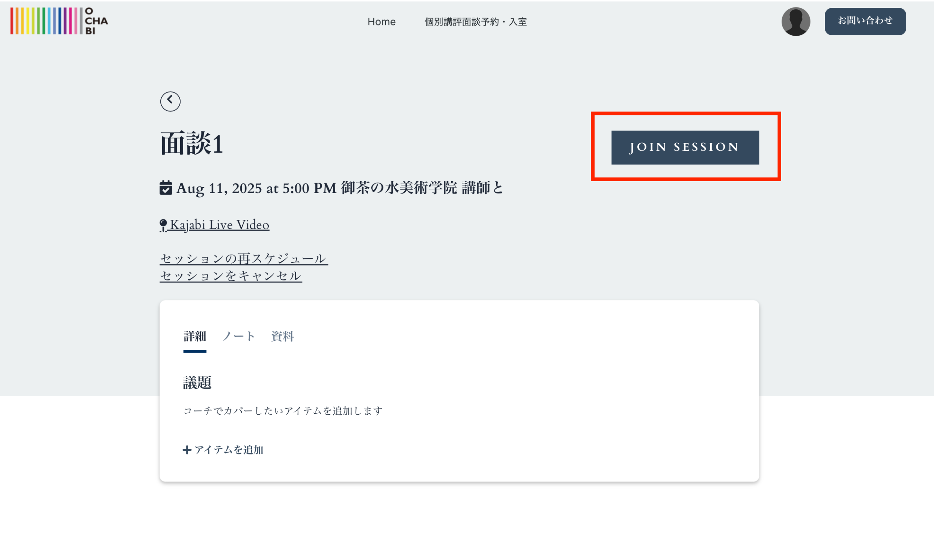
Task: Go to Home in top navigation
Action: click(381, 22)
